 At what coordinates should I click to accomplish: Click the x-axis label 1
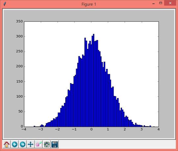(108, 129)
